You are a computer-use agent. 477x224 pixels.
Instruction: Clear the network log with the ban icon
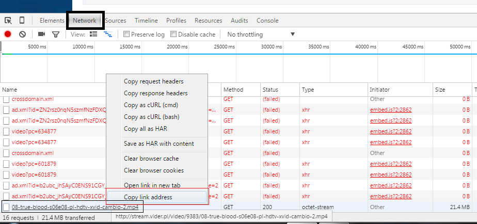[x=22, y=35]
